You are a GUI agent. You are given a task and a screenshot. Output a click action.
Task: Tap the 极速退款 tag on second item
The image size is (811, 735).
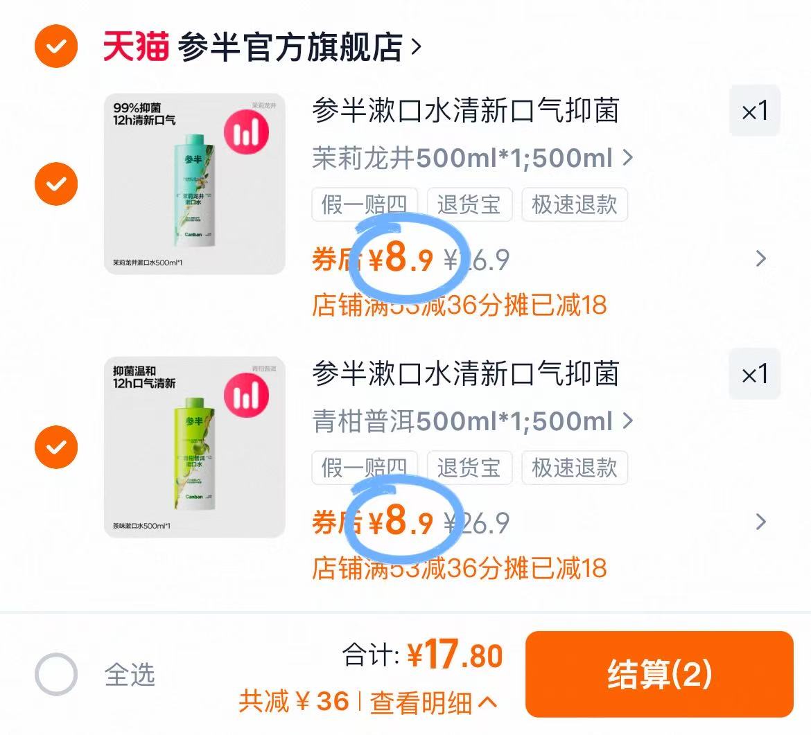pos(575,468)
